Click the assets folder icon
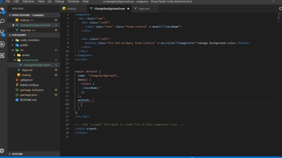This screenshot has height=158, width=282. (x=19, y=55)
